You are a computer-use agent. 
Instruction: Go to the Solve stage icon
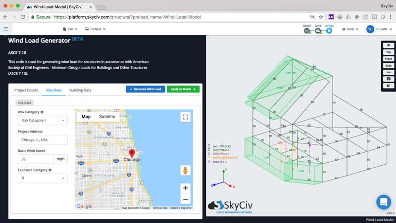[x=318, y=31]
